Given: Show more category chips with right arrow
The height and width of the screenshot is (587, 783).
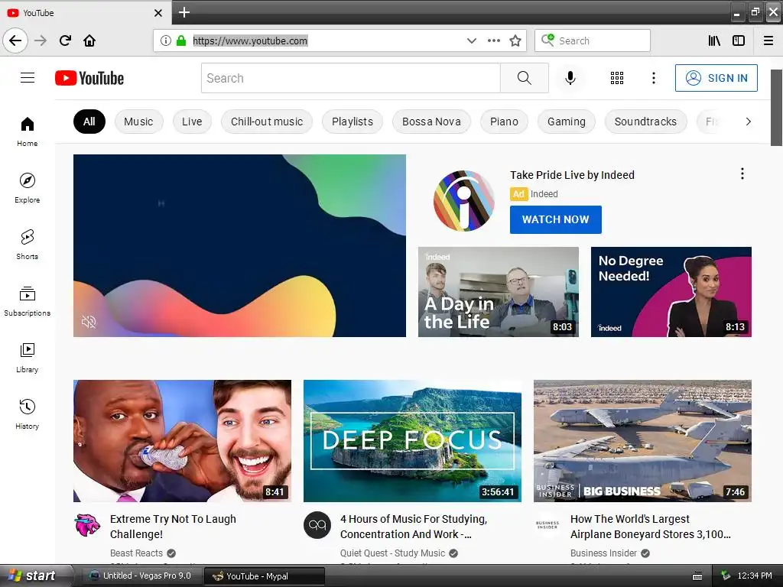Looking at the screenshot, I should coord(748,122).
